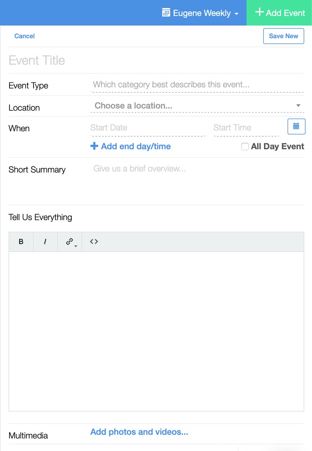The height and width of the screenshot is (451, 312).
Task: Click Add photos and videos link
Action: point(139,432)
